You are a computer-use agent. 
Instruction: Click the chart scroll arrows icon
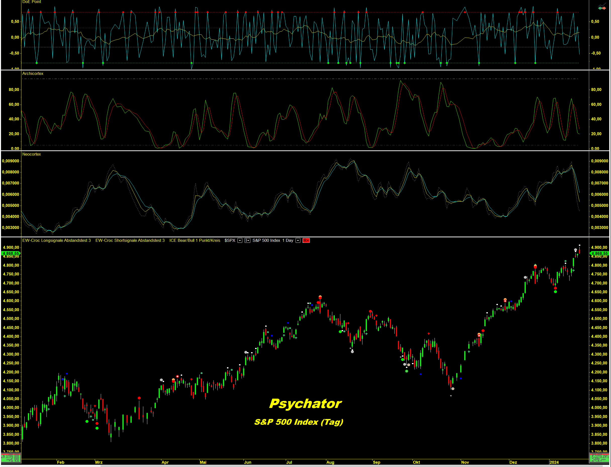(602, 7)
